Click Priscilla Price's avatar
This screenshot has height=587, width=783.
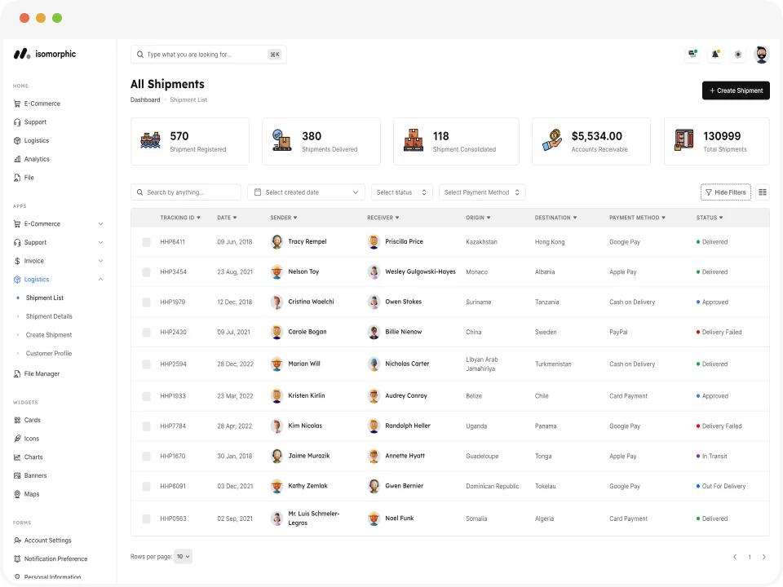374,241
